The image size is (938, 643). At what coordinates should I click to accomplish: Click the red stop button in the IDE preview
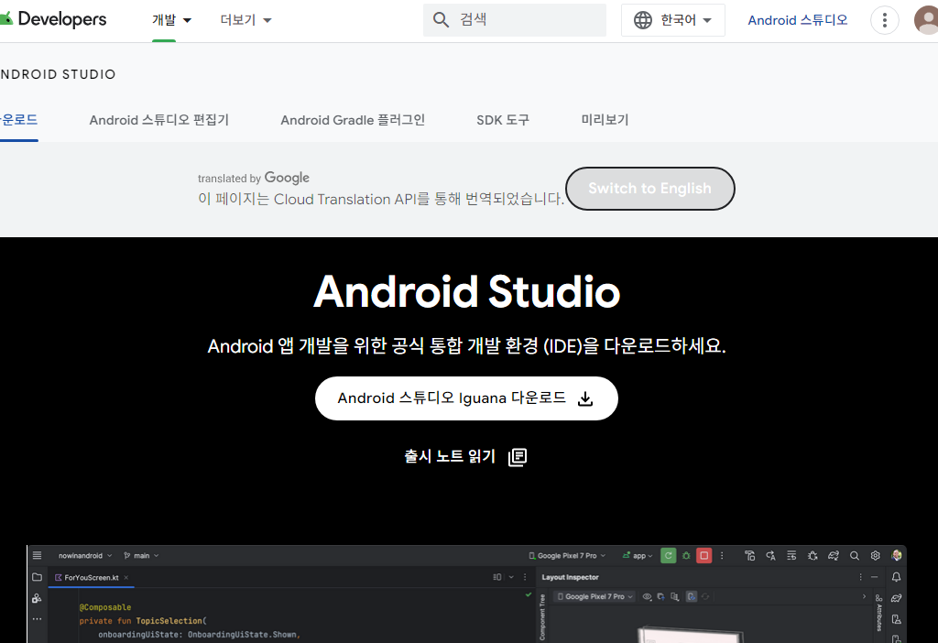point(704,556)
